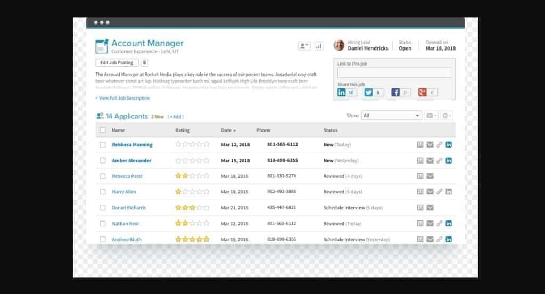Viewport: 545px width, 294px height.
Task: Open the bulk email envelope dropdown
Action: [x=431, y=116]
